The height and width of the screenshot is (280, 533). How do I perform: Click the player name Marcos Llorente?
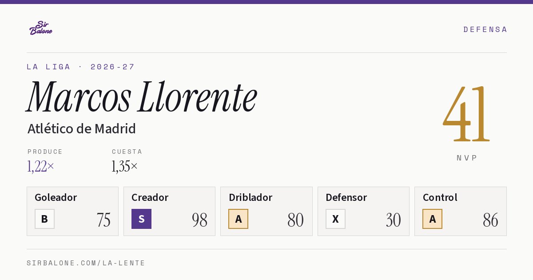142,96
